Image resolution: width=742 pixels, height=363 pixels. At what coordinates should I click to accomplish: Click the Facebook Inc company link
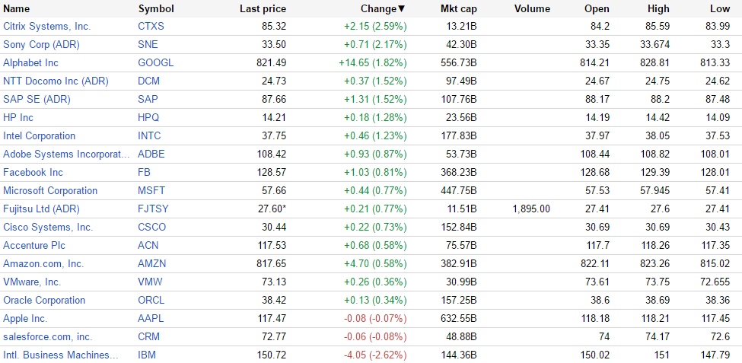[x=33, y=173]
